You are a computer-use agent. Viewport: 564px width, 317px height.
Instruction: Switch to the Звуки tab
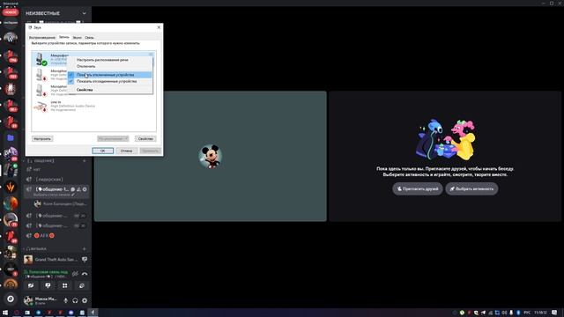pyautogui.click(x=77, y=37)
